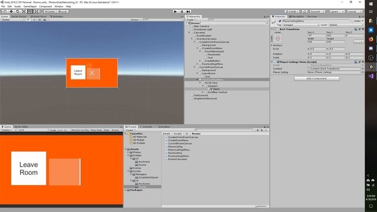The width and height of the screenshot is (377, 212).
Task: Open the Hierarchy Create button
Action: coord(191,19)
